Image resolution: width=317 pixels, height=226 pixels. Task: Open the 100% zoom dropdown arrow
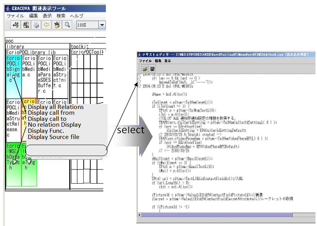tap(102, 25)
